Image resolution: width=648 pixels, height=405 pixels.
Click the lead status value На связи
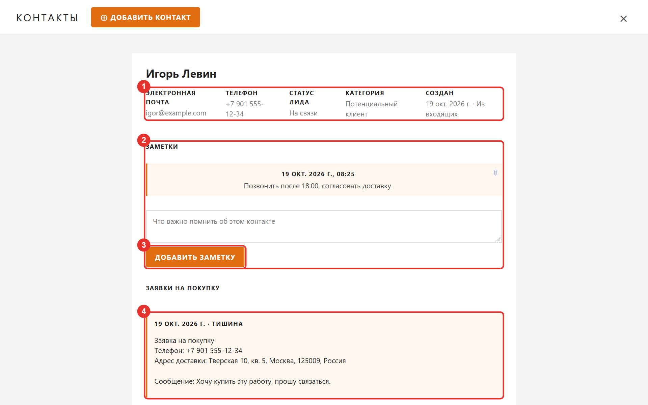(303, 113)
